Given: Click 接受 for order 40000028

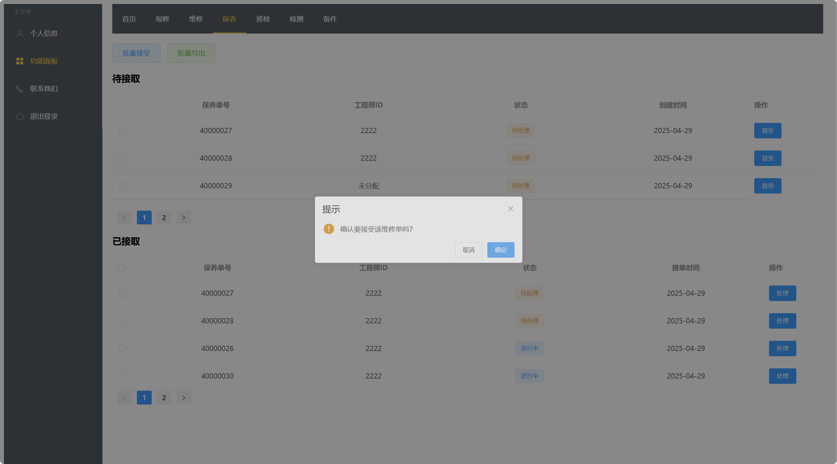Looking at the screenshot, I should (767, 158).
